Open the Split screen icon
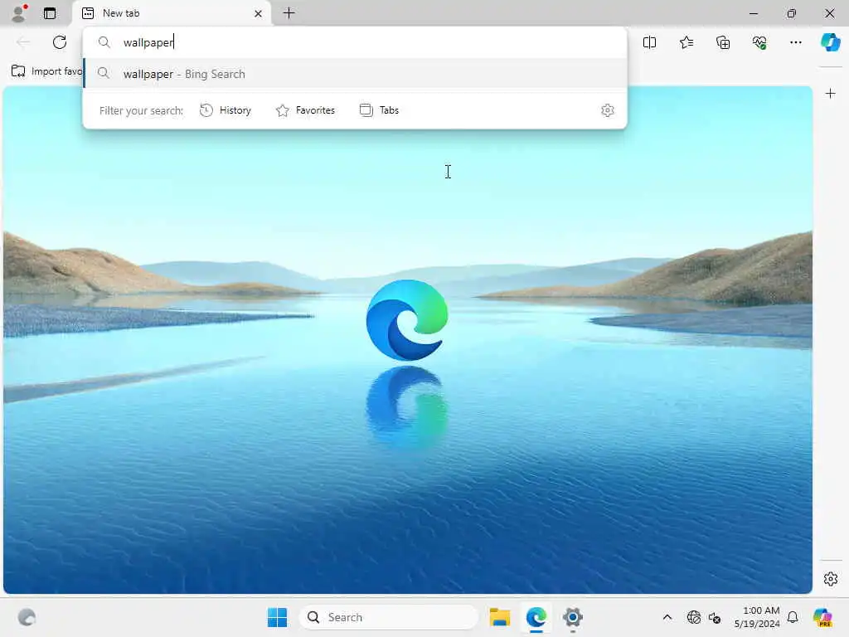 point(649,42)
